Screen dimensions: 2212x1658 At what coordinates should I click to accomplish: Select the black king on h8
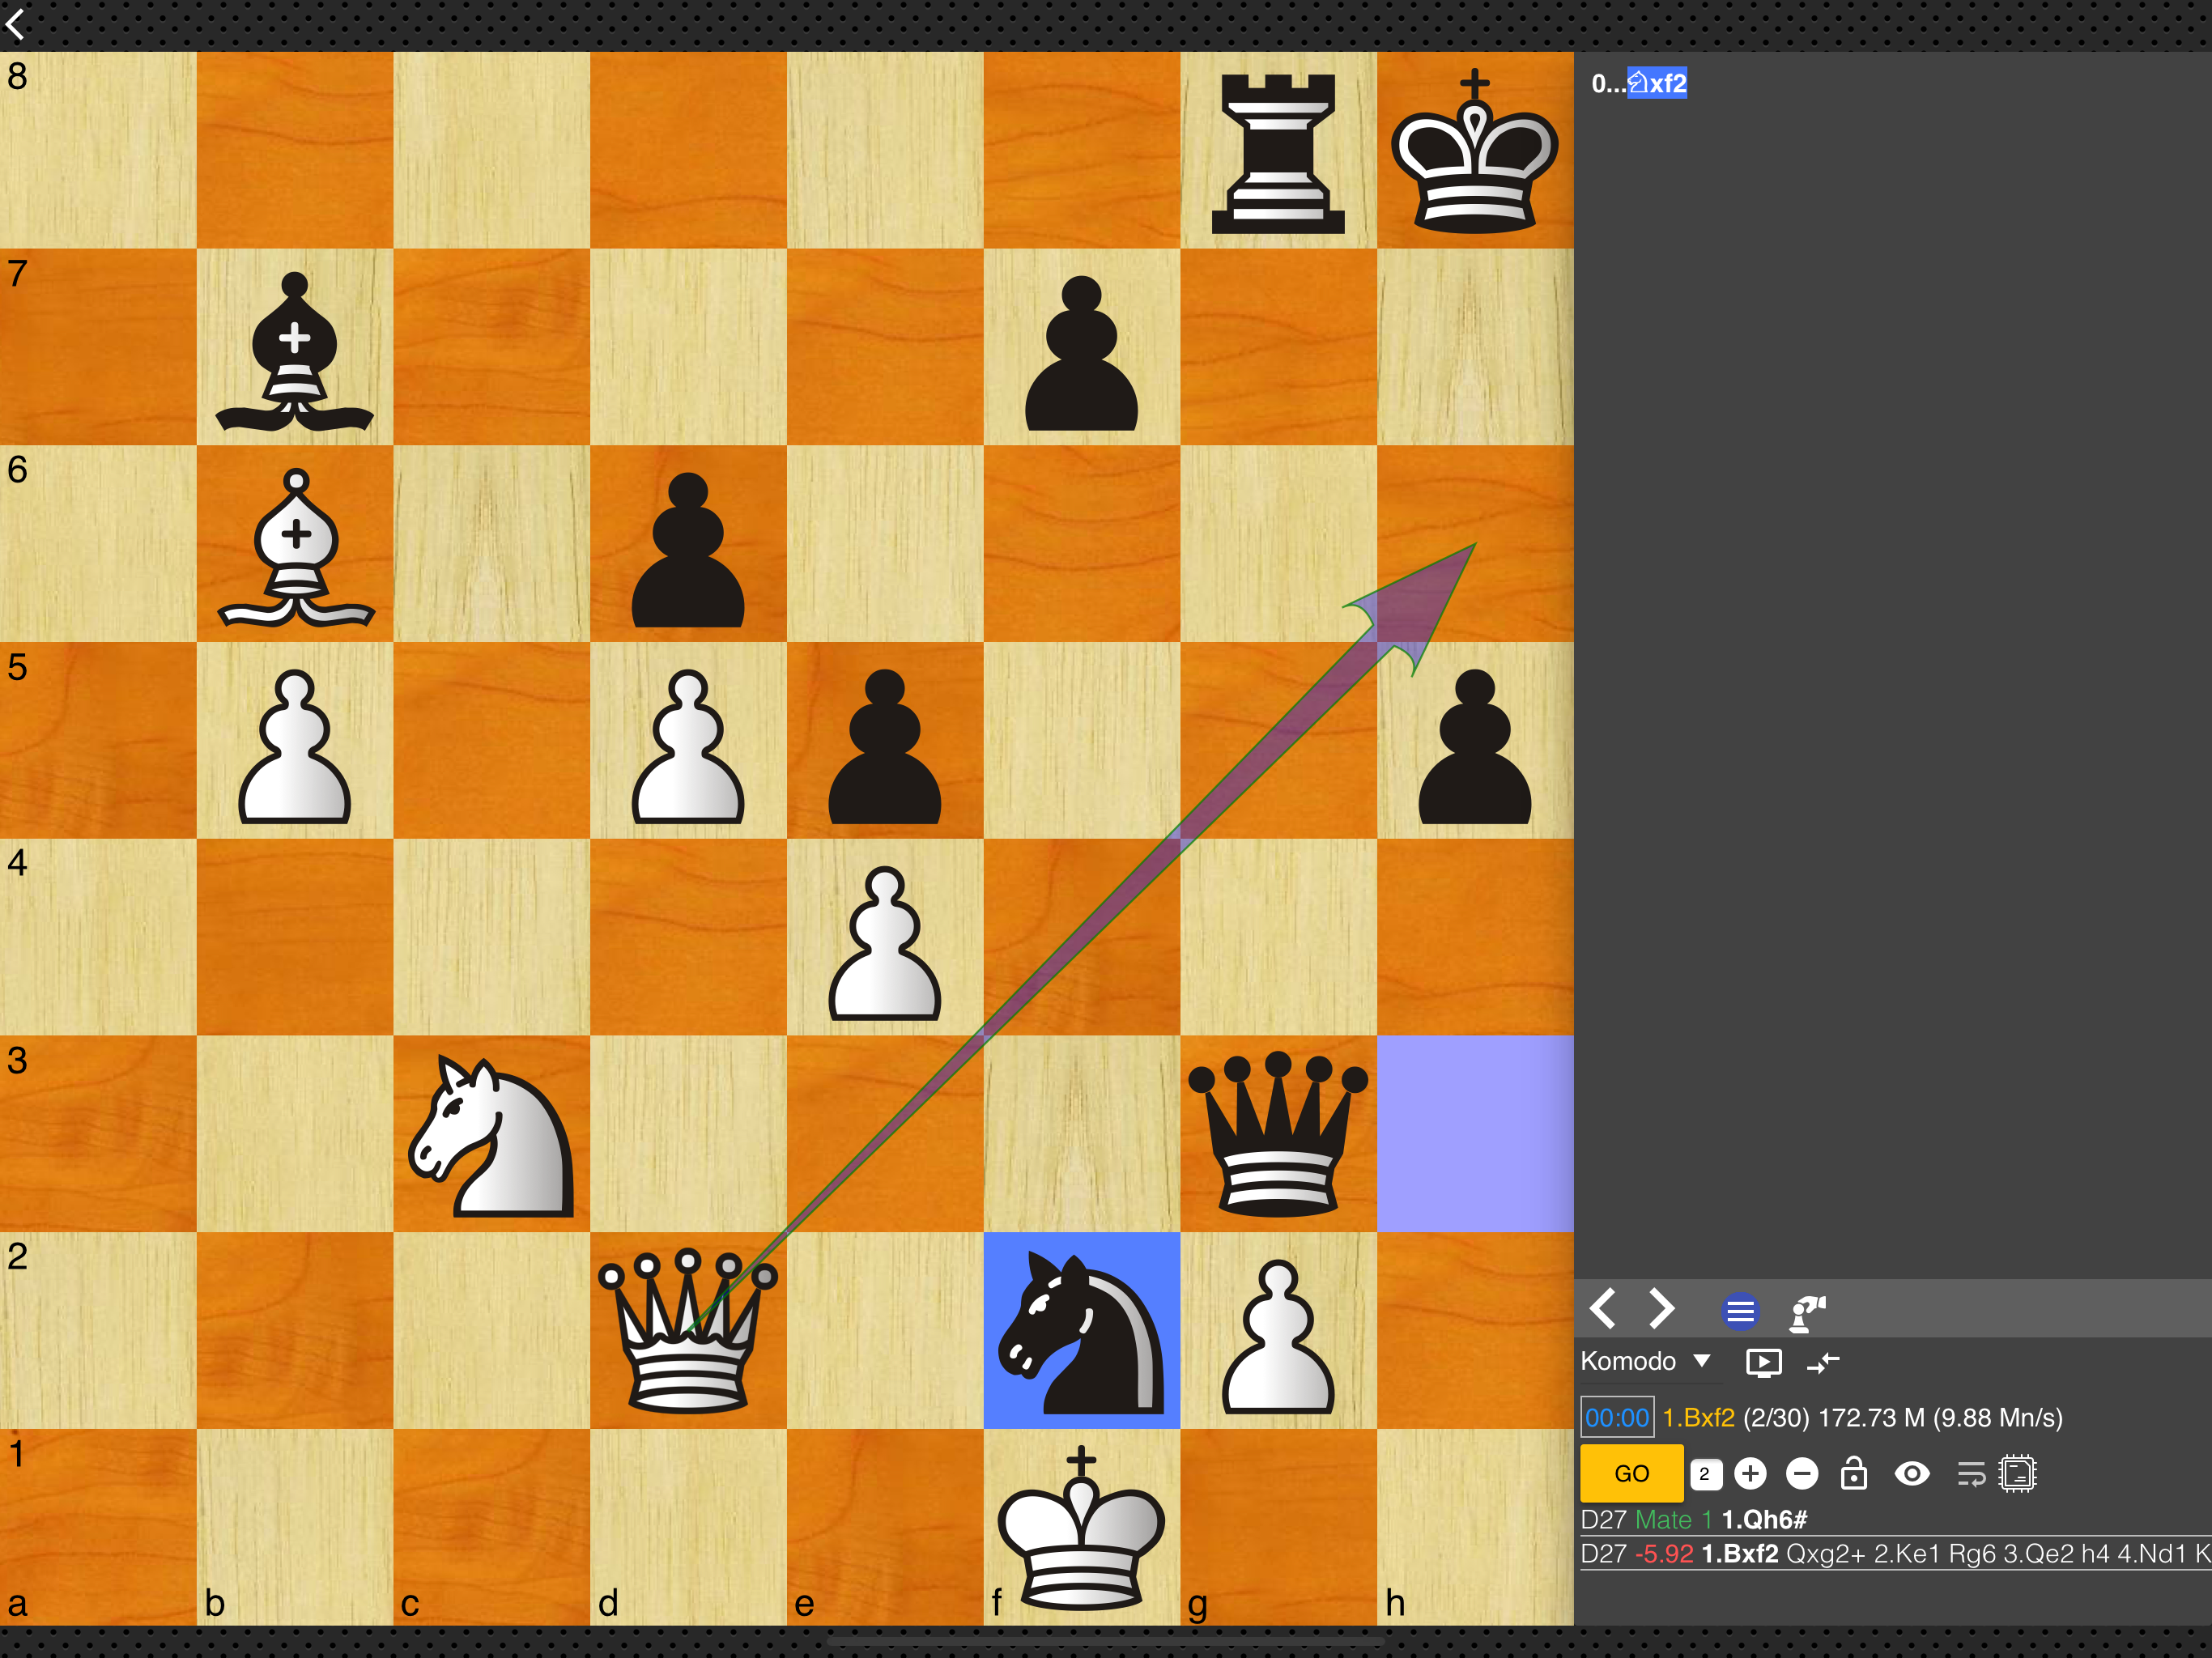(x=1475, y=150)
